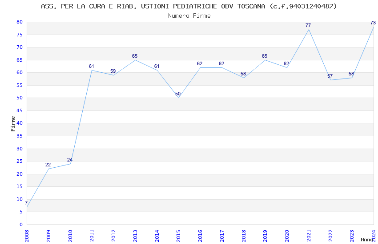Select the 2019 year label on x-axis
This screenshot has width=378, height=244.
tap(265, 236)
